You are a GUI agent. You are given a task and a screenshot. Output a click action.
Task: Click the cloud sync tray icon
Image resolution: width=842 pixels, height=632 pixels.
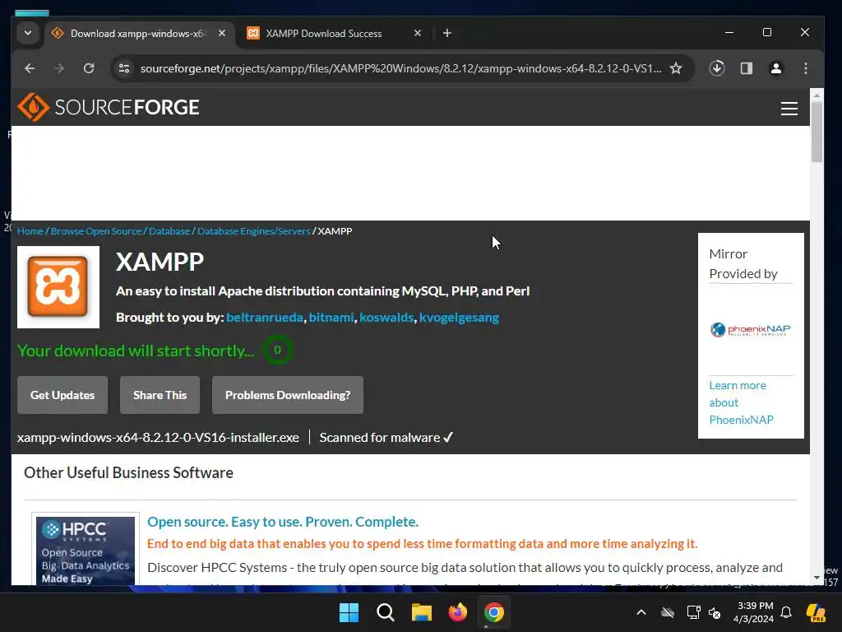pos(668,612)
